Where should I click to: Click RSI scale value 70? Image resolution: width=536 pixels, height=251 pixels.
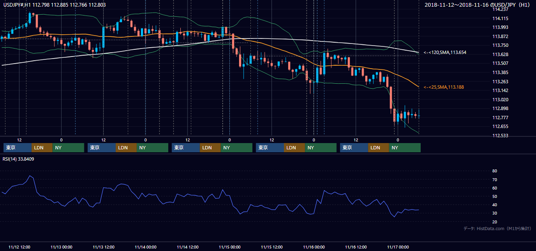point(494,179)
